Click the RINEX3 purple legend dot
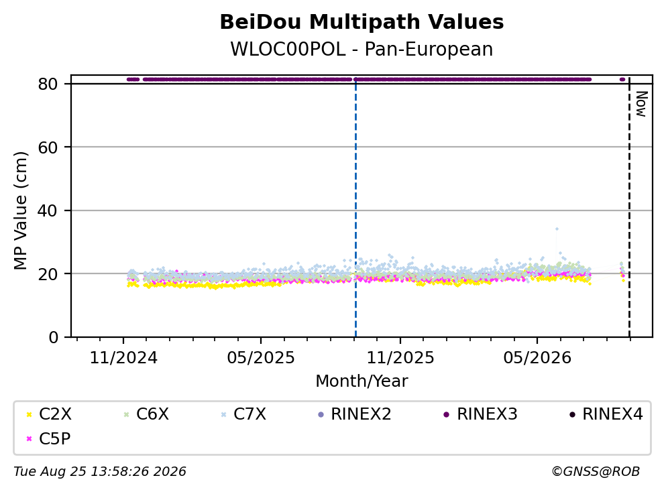The width and height of the screenshot is (666, 492). [447, 415]
